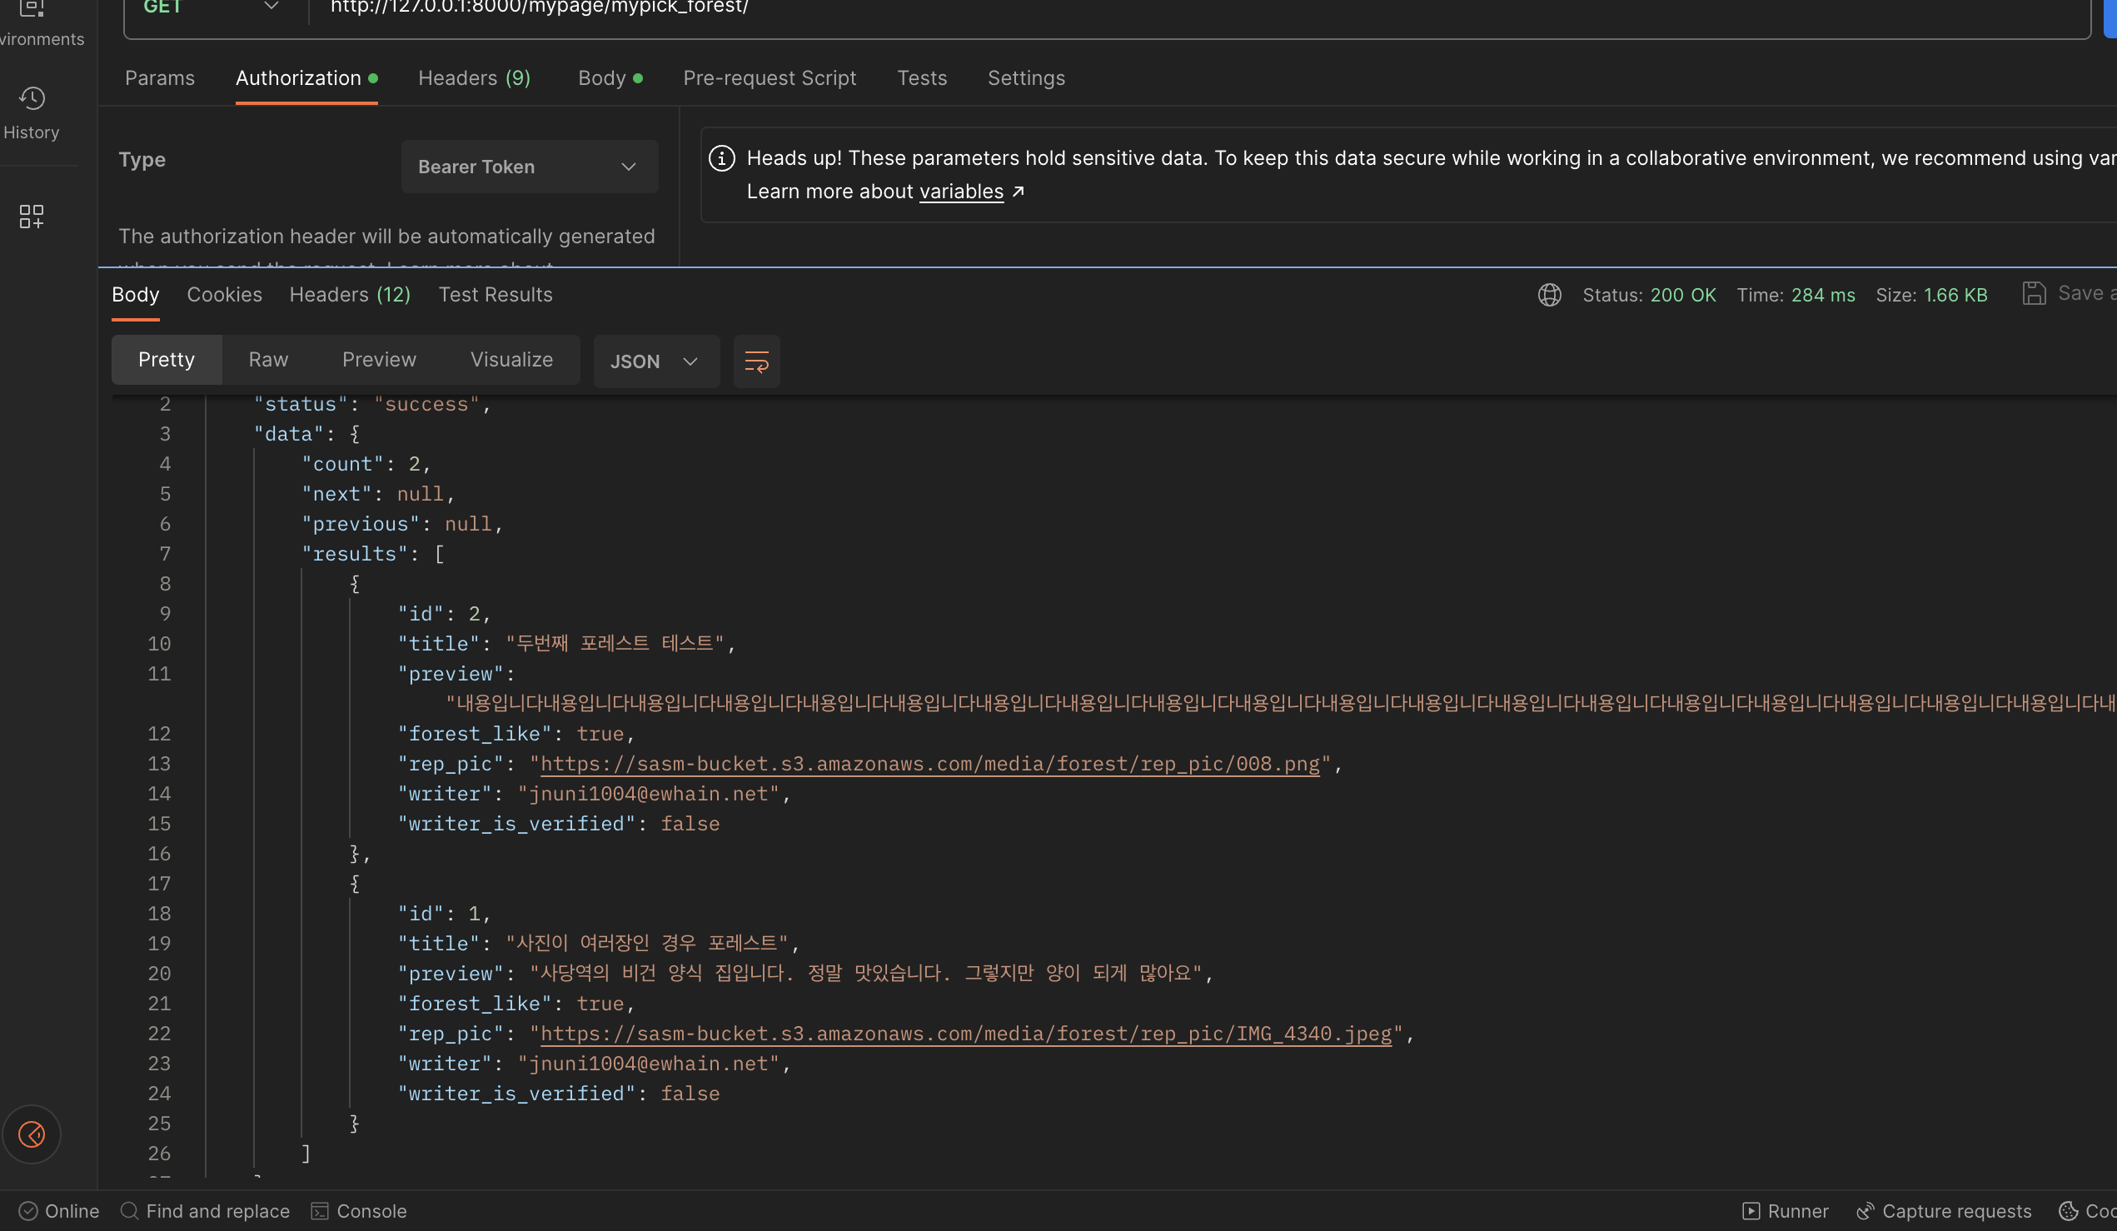Switch to Preview response view
This screenshot has height=1231, width=2117.
pos(379,360)
